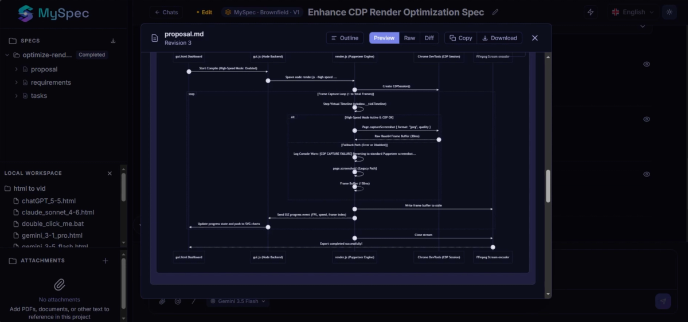The height and width of the screenshot is (322, 688).
Task: Open the Outline panel
Action: click(345, 38)
